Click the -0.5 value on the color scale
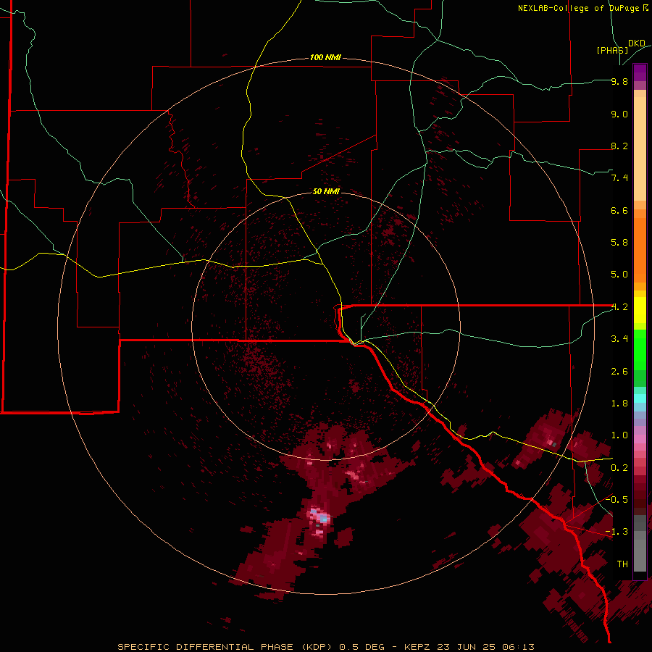The width and height of the screenshot is (652, 652). (x=617, y=500)
